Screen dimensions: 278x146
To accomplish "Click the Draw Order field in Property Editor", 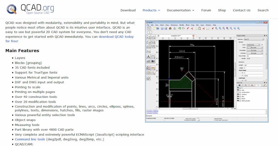I will click(x=255, y=56).
